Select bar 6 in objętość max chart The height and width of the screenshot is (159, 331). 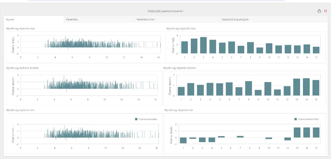[232, 48]
